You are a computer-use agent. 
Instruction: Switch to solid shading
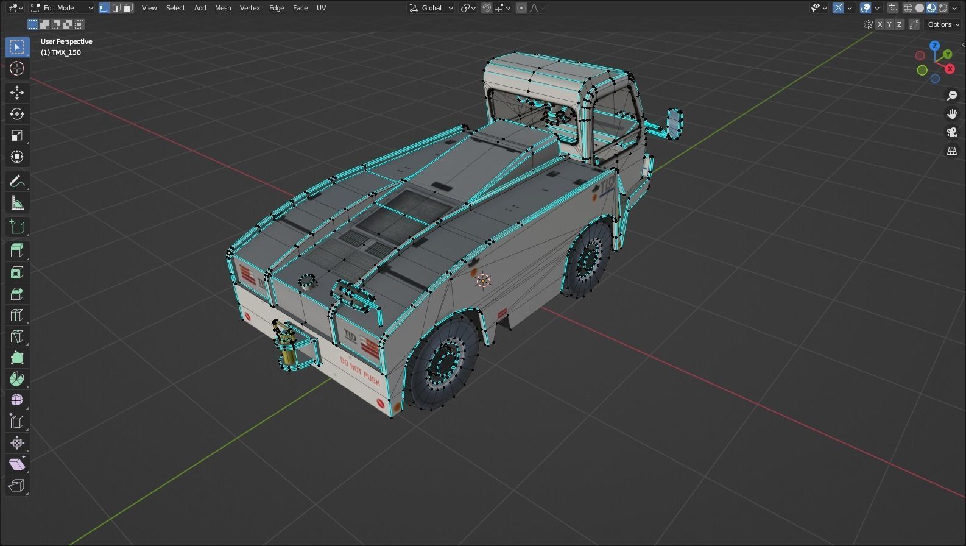920,8
